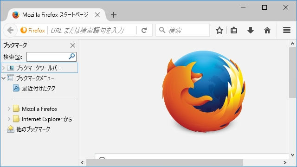Image resolution: width=297 pixels, height=167 pixels.
Task: Open the hamburger menu
Action: coord(287,30)
